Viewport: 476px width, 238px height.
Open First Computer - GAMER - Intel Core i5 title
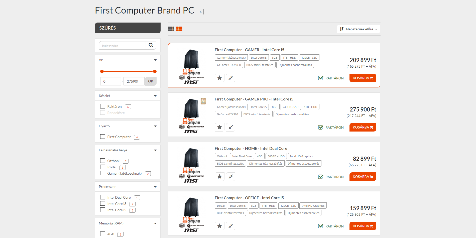(x=250, y=50)
